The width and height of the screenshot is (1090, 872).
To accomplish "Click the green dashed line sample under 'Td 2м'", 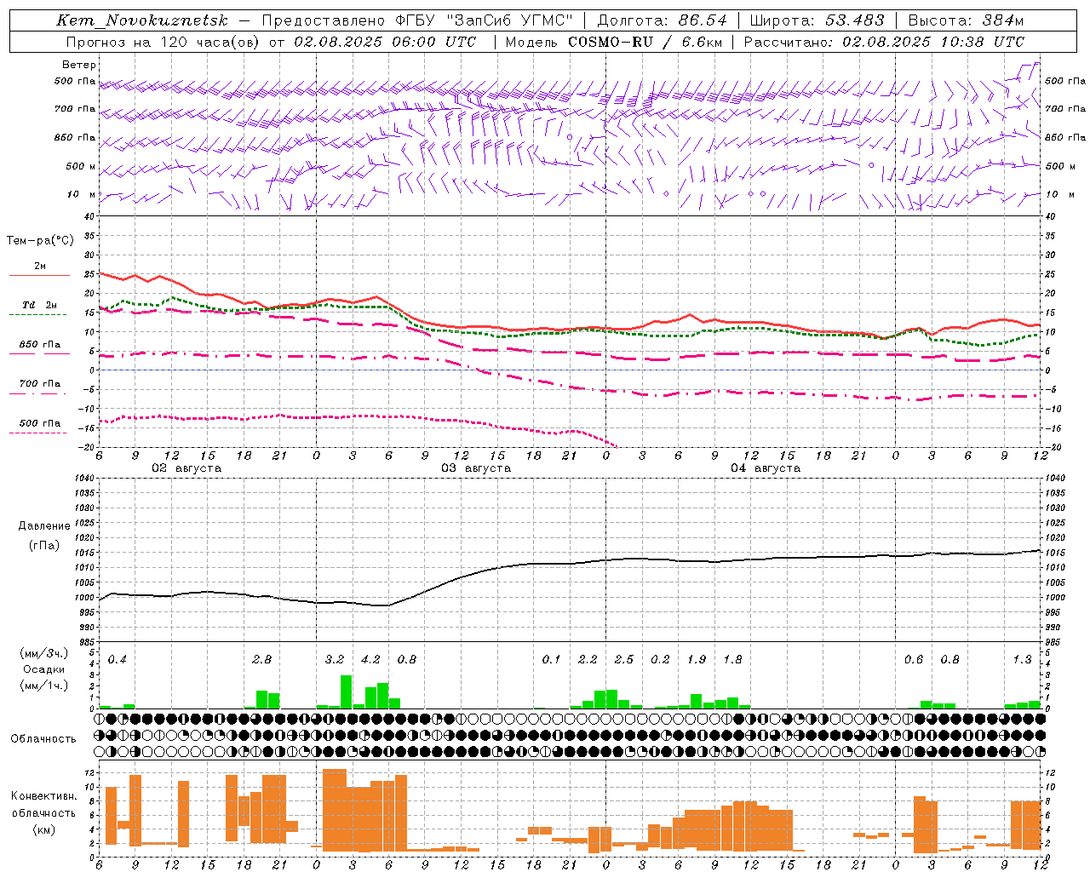I will pyautogui.click(x=39, y=314).
